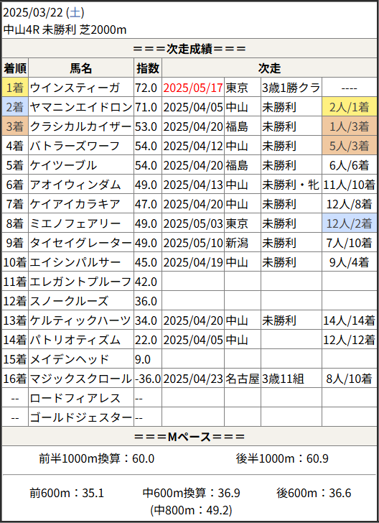Click the red 2025/05/17 next-race date

point(193,88)
